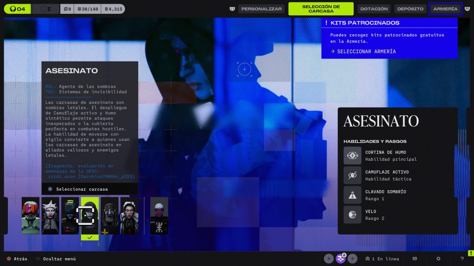Click the purple player avatar icon

click(x=341, y=259)
